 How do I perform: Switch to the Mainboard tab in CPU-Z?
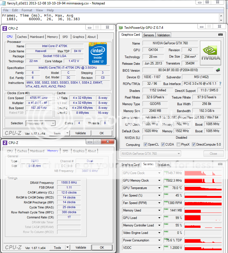click(x=37, y=37)
